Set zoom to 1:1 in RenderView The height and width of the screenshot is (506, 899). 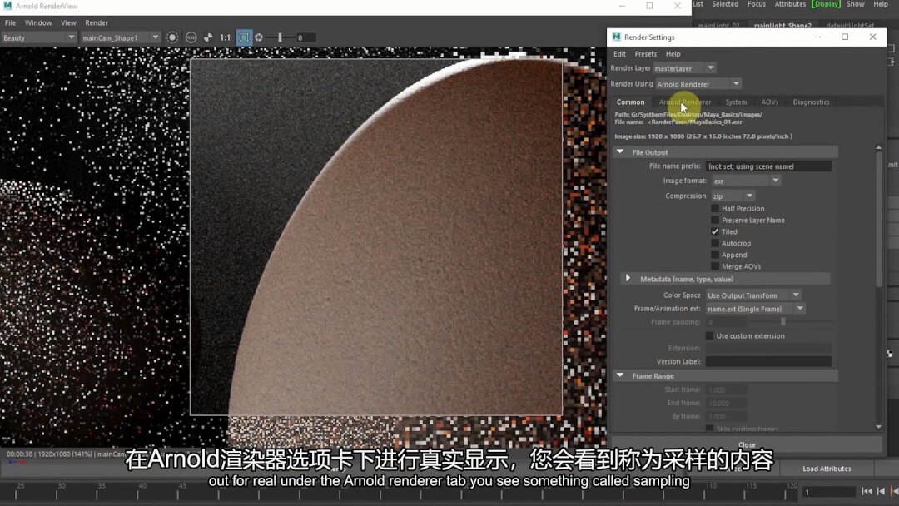coord(226,37)
